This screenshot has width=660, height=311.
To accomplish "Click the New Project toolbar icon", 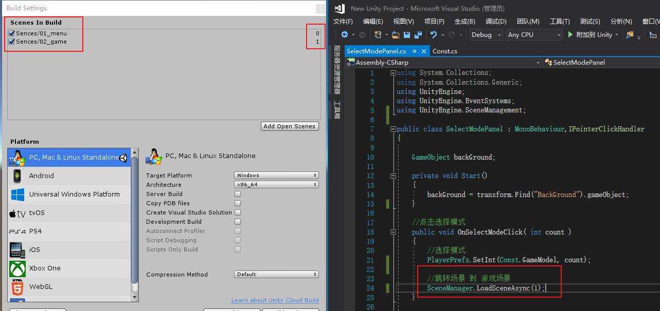I will coord(378,35).
